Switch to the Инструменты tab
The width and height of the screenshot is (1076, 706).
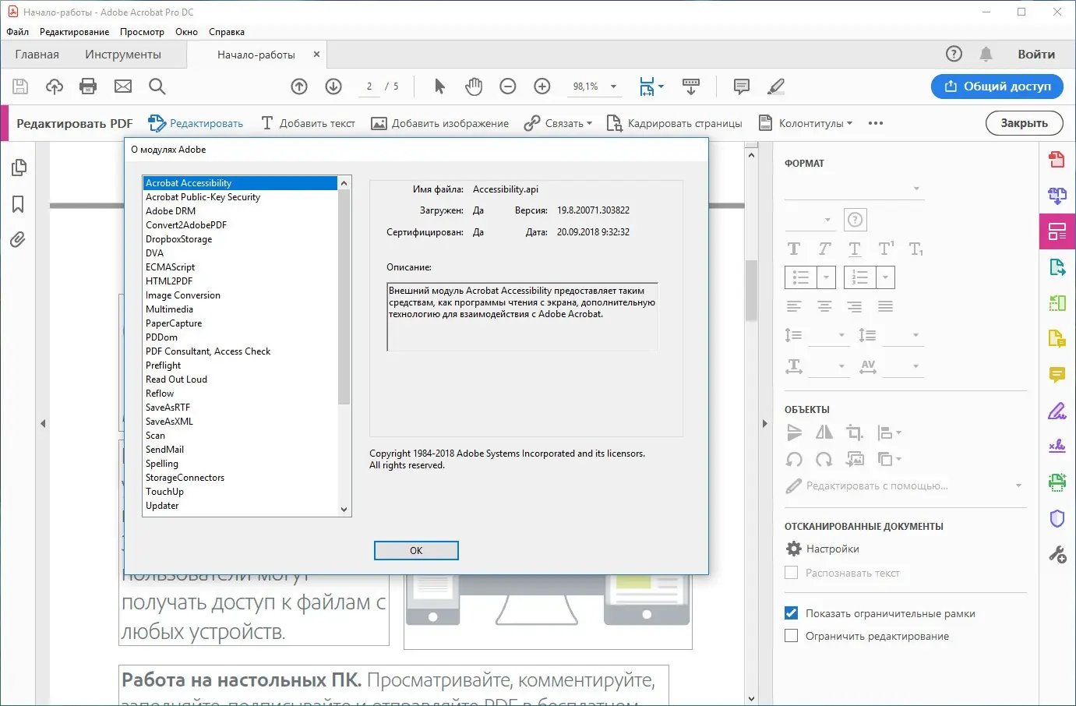[122, 54]
